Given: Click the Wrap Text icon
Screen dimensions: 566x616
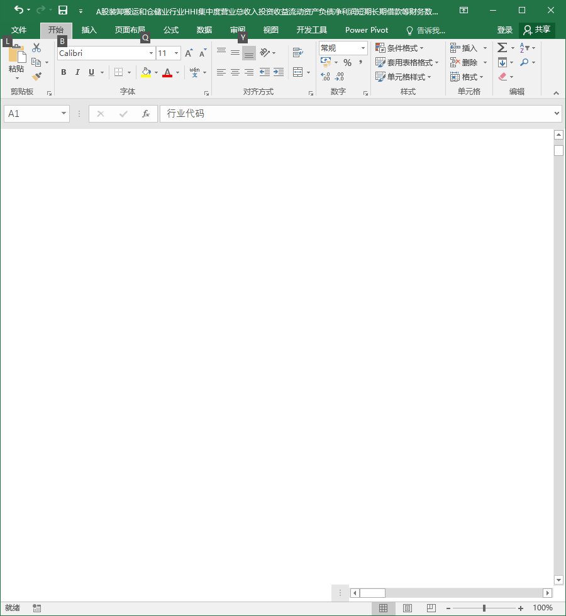Looking at the screenshot, I should (x=298, y=53).
